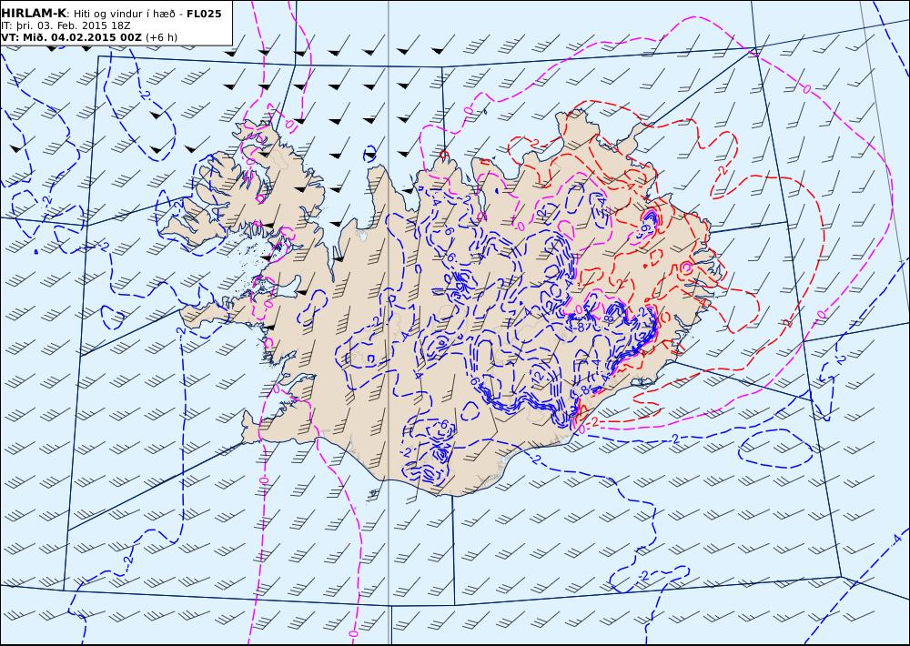Select the 'Hiti og vindur í hæð' title text
This screenshot has width=910, height=646.
[124, 14]
